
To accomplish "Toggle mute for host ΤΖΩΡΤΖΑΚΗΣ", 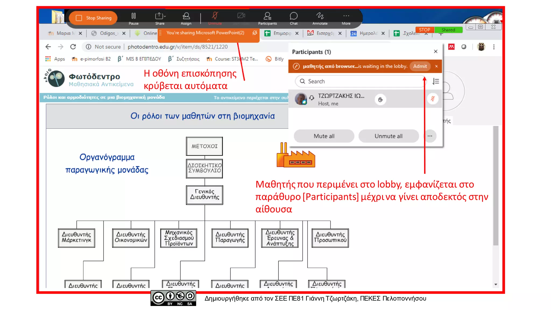I will pos(433,99).
